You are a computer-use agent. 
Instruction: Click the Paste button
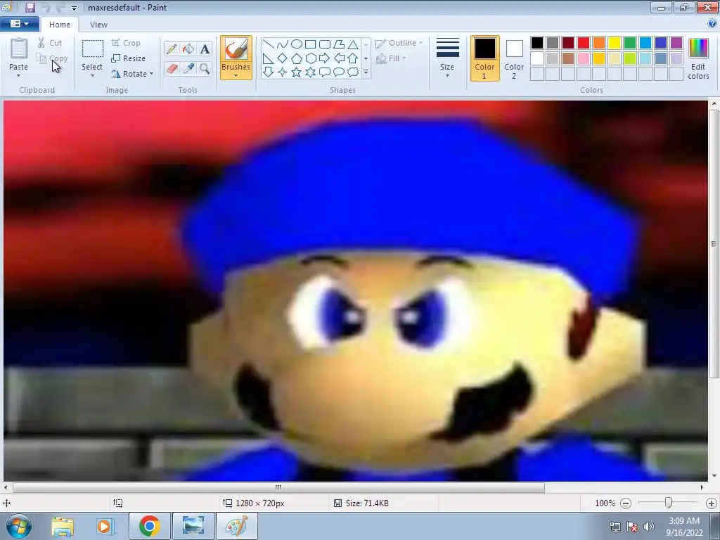(19, 54)
